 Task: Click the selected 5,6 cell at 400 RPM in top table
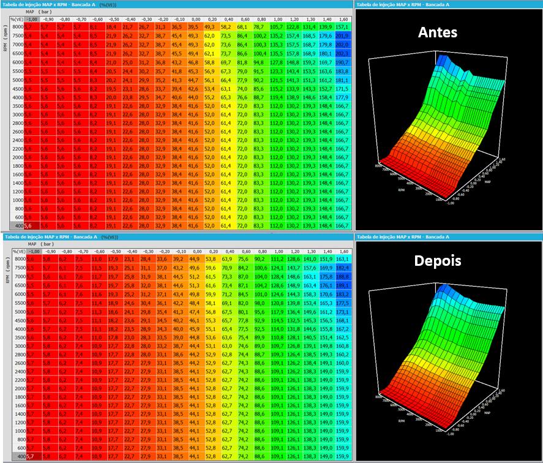click(32, 225)
